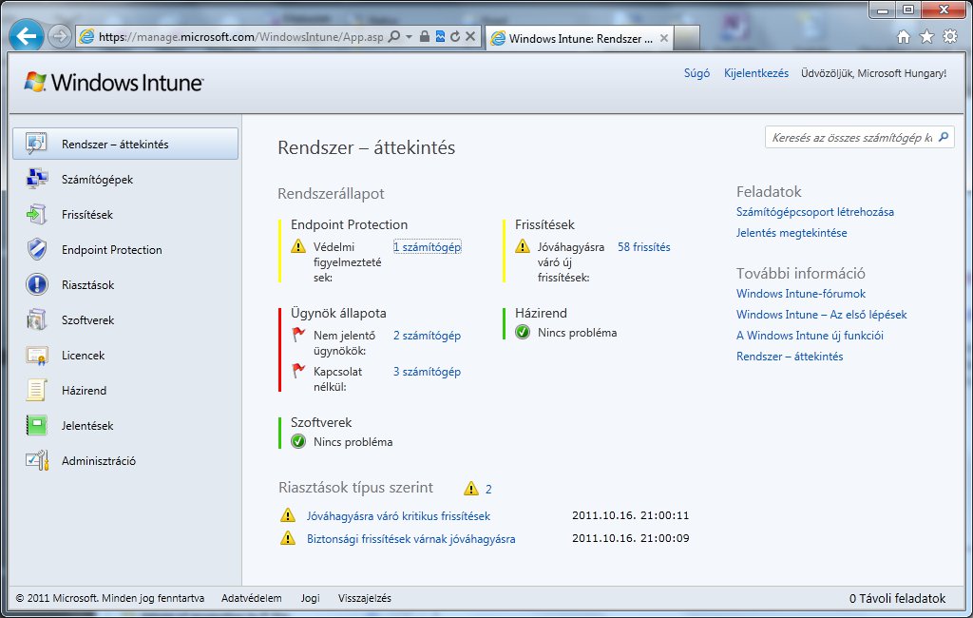Image resolution: width=973 pixels, height=618 pixels.
Task: Open Frissítések in the sidebar
Action: (x=125, y=215)
